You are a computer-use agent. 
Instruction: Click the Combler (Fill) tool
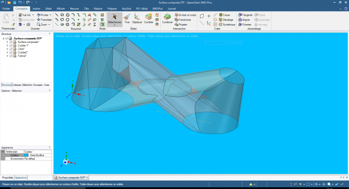coord(149,18)
